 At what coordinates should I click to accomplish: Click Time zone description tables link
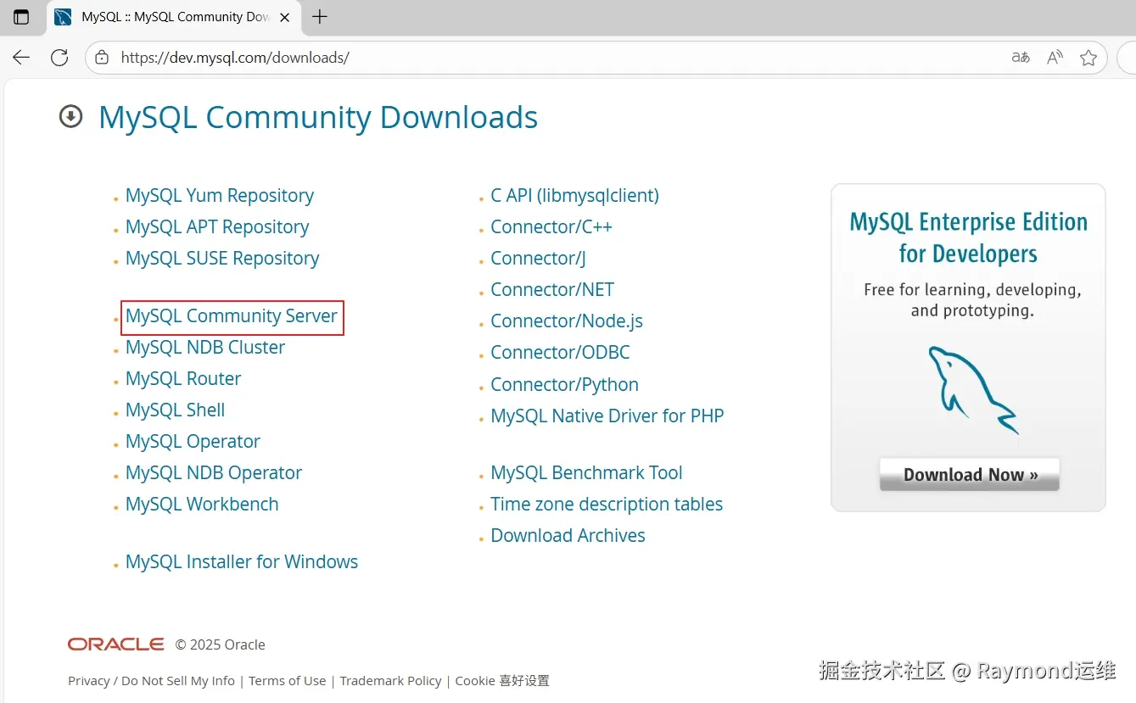[x=607, y=504]
